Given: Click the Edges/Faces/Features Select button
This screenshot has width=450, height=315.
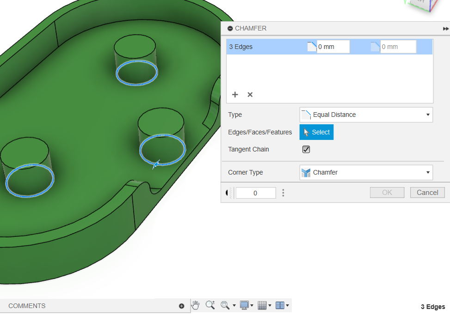Looking at the screenshot, I should point(316,132).
